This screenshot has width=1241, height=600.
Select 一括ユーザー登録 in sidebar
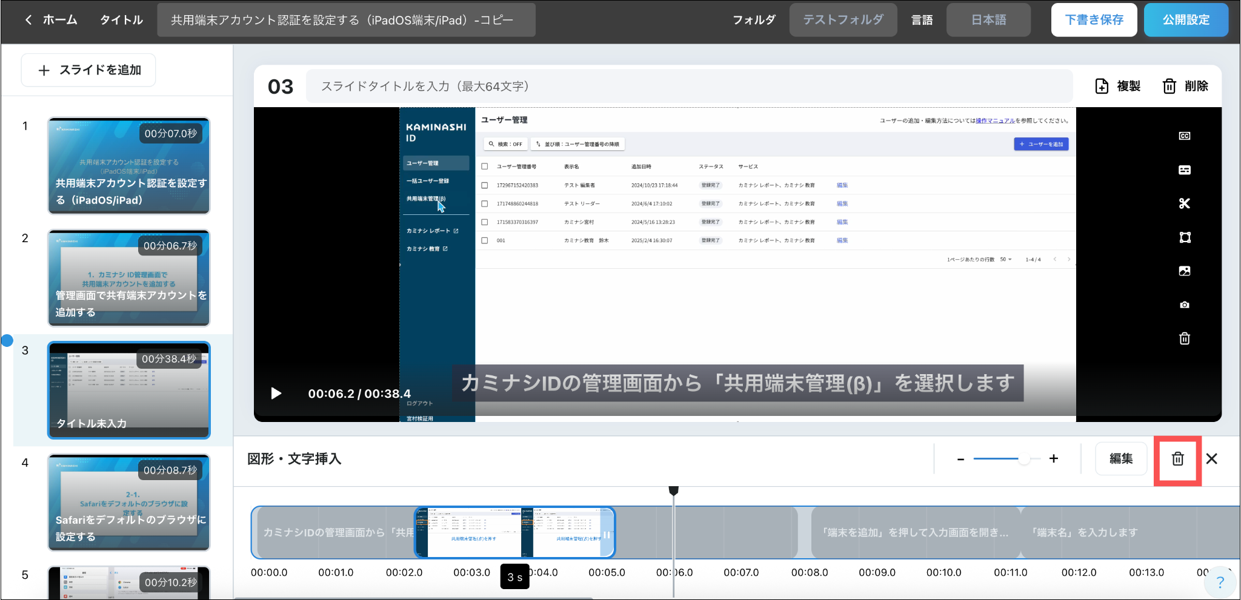point(428,181)
